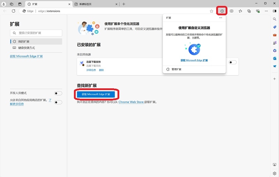Click the blue 获取 Microsoft Edge 扩展 button
279x177 pixels.
coord(96,94)
